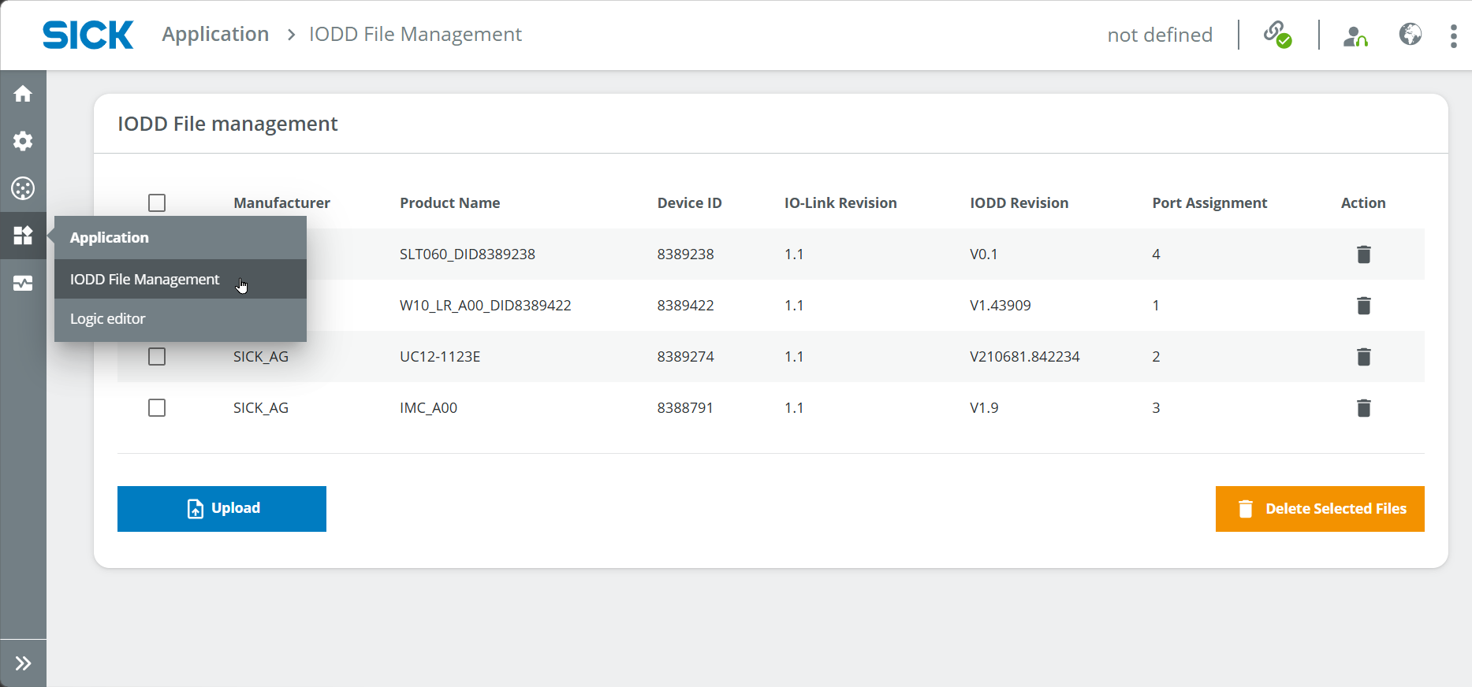Click IODD revision V0.1

point(984,254)
